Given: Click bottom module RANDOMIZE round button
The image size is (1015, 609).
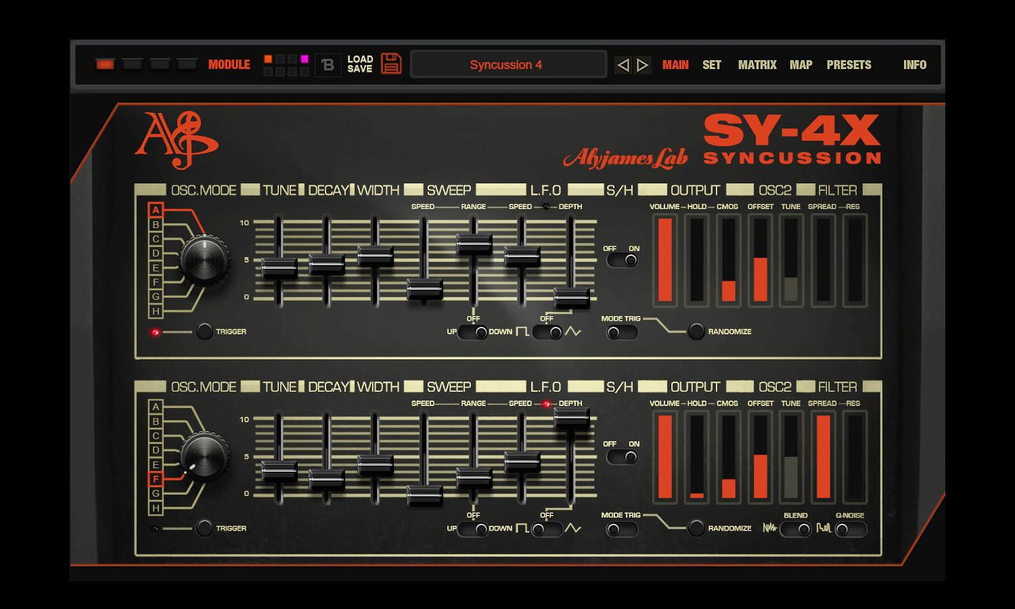Looking at the screenshot, I should [696, 528].
